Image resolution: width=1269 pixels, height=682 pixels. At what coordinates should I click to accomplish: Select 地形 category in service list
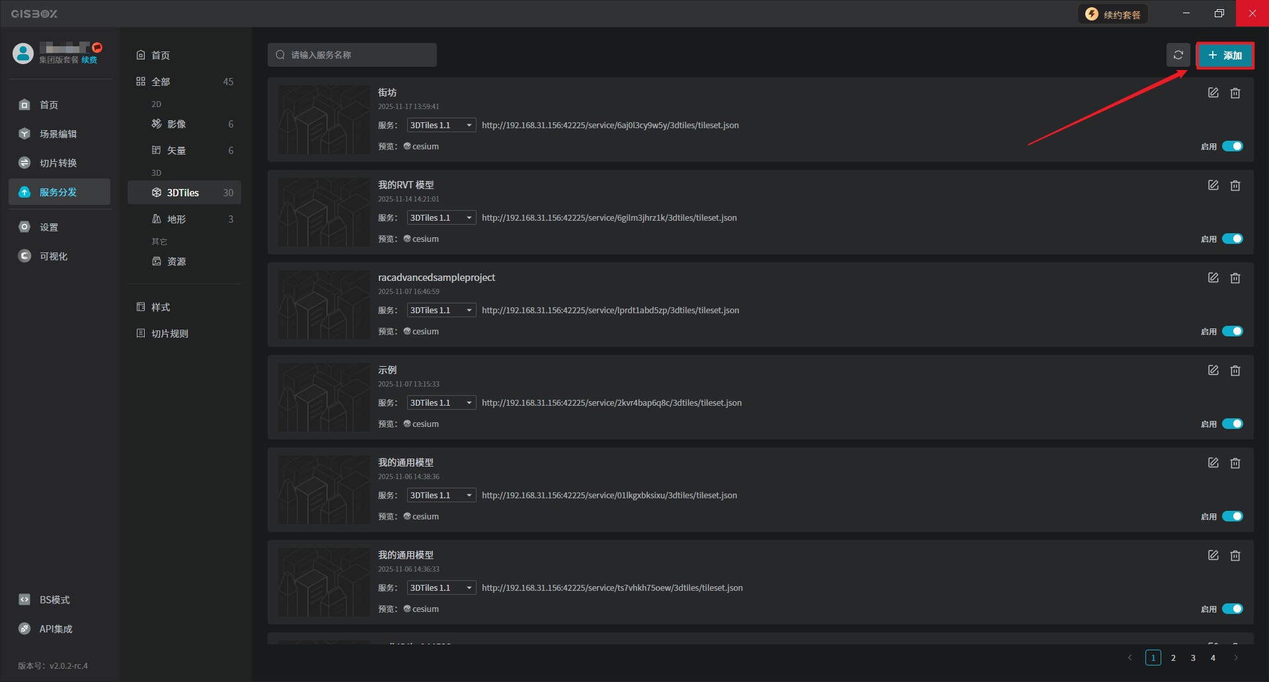coord(176,219)
